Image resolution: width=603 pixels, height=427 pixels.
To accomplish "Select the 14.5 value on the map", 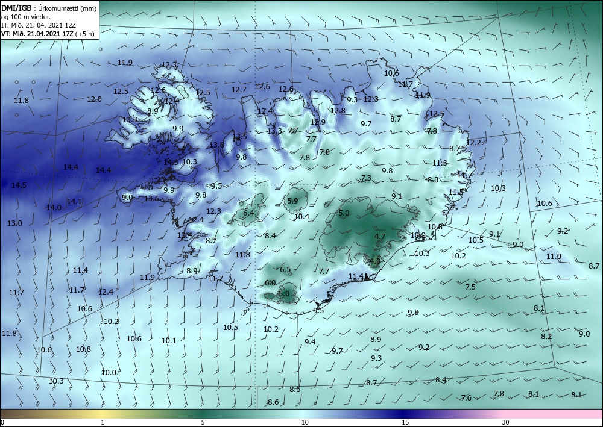I will 19,185.
